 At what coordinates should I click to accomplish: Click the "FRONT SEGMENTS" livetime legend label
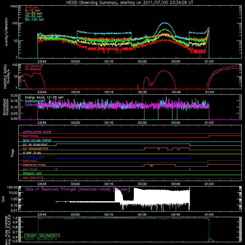pyautogui.click(x=42, y=235)
